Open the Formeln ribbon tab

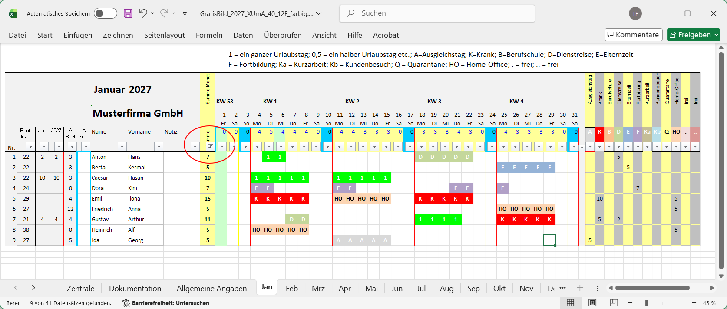point(209,35)
